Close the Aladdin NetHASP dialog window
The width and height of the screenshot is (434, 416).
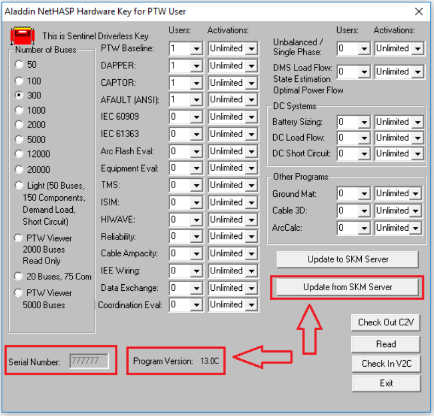tap(419, 11)
